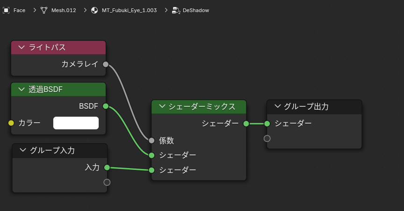Click the empty socket on グループ出力 node
Image resolution: width=404 pixels, height=211 pixels.
pyautogui.click(x=267, y=139)
